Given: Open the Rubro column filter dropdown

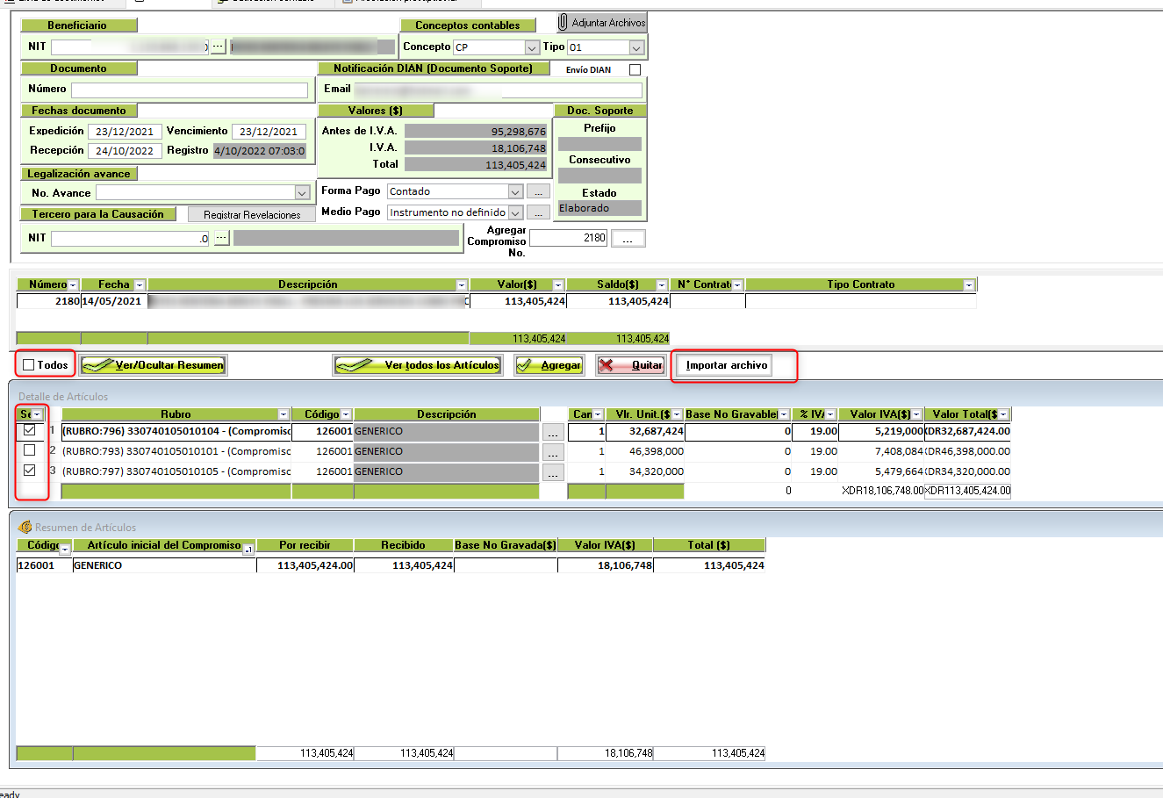Looking at the screenshot, I should tap(283, 414).
